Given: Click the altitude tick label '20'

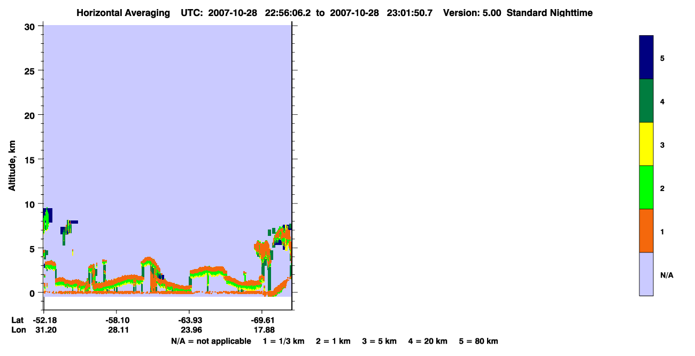Looking at the screenshot, I should [x=31, y=115].
